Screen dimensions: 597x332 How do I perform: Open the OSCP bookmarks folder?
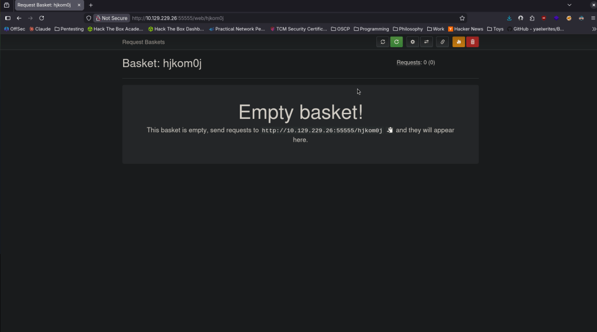(340, 29)
